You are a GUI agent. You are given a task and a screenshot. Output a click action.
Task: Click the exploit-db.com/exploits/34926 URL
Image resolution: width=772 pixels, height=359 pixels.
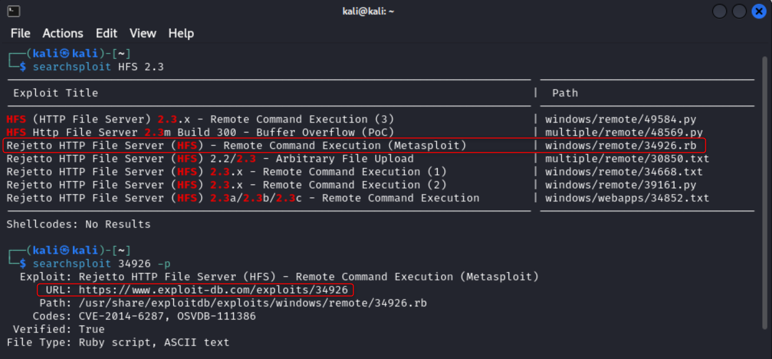[213, 290]
